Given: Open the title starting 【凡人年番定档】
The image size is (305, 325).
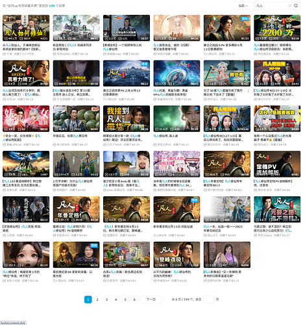Looking at the screenshot, I should [x=223, y=183].
